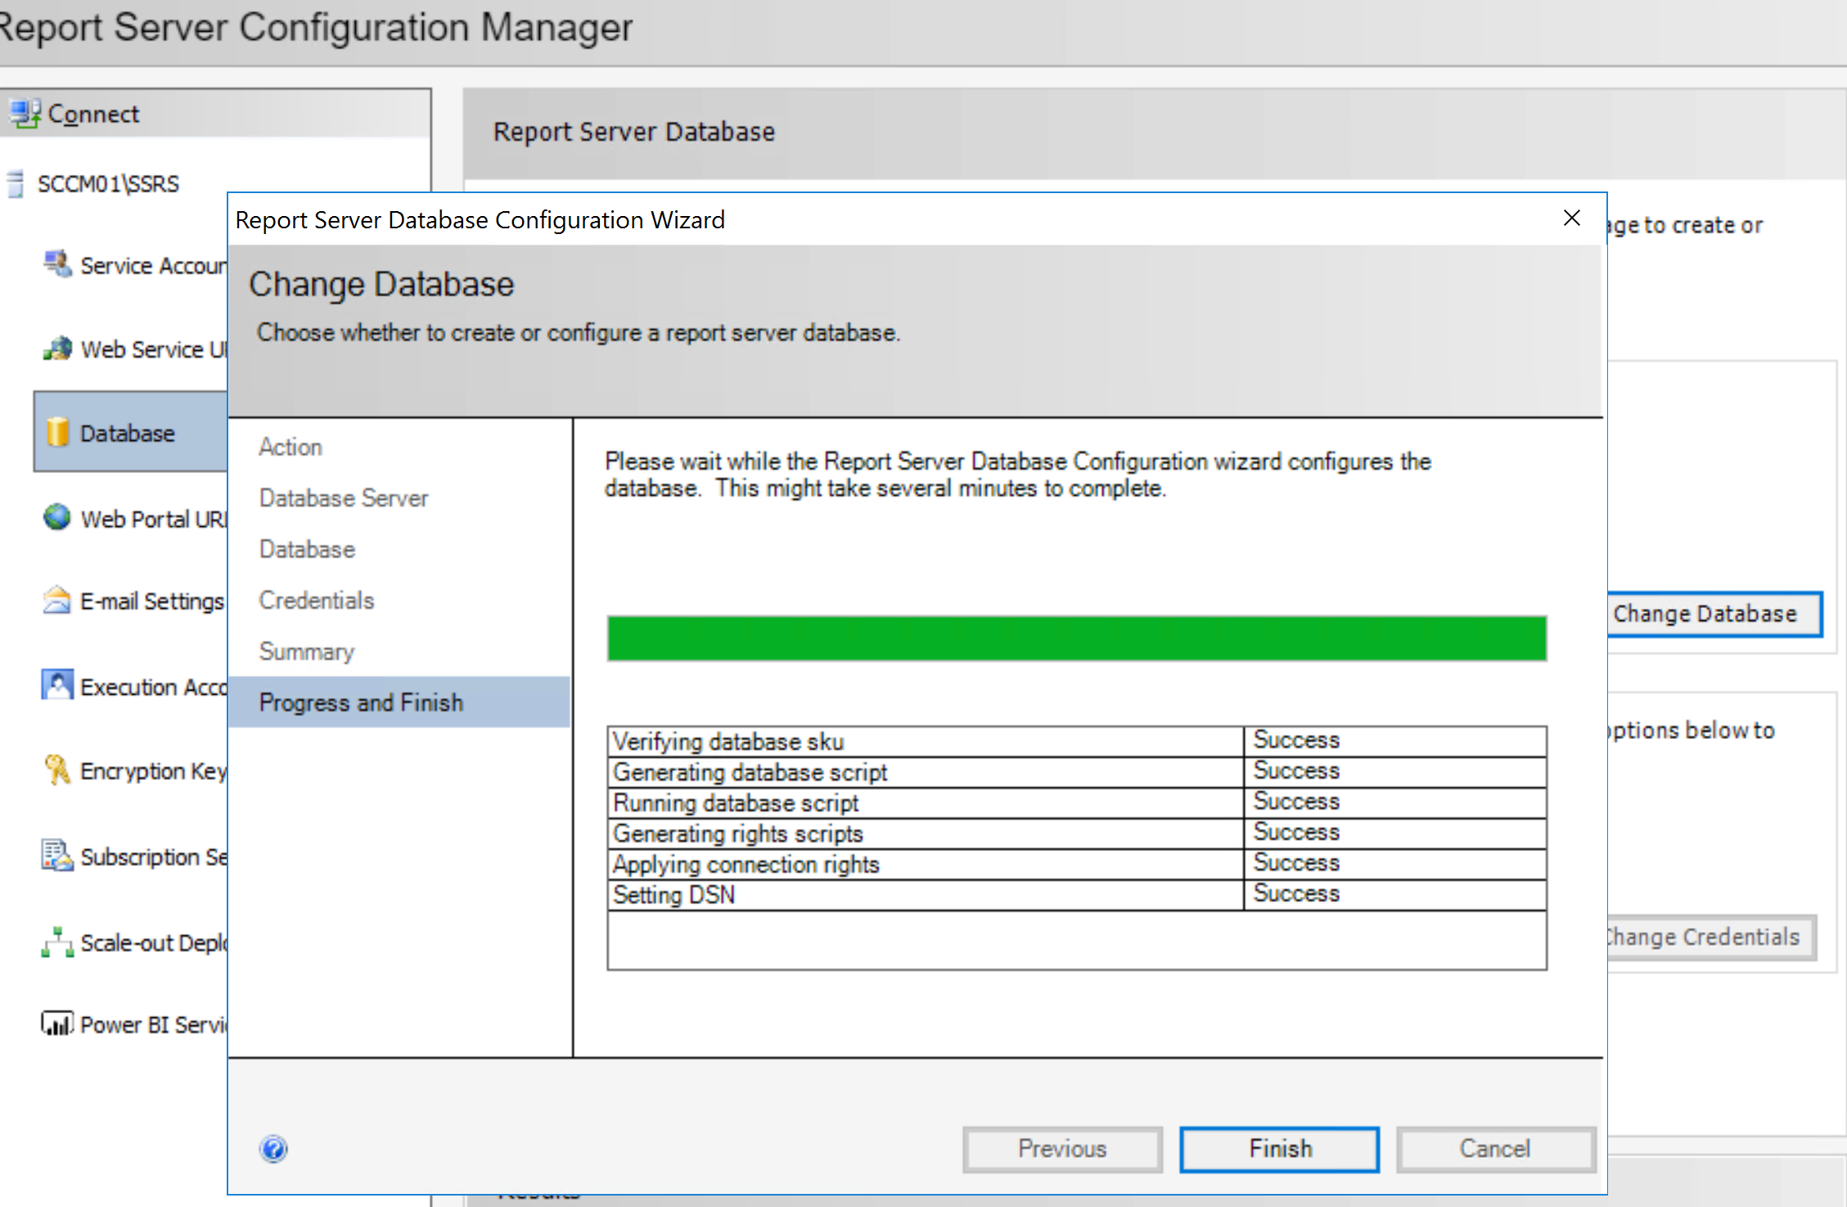Open Subscription Settings page
The height and width of the screenshot is (1207, 1847).
[139, 856]
